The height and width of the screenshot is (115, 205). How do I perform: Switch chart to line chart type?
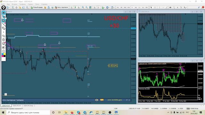point(79,7)
